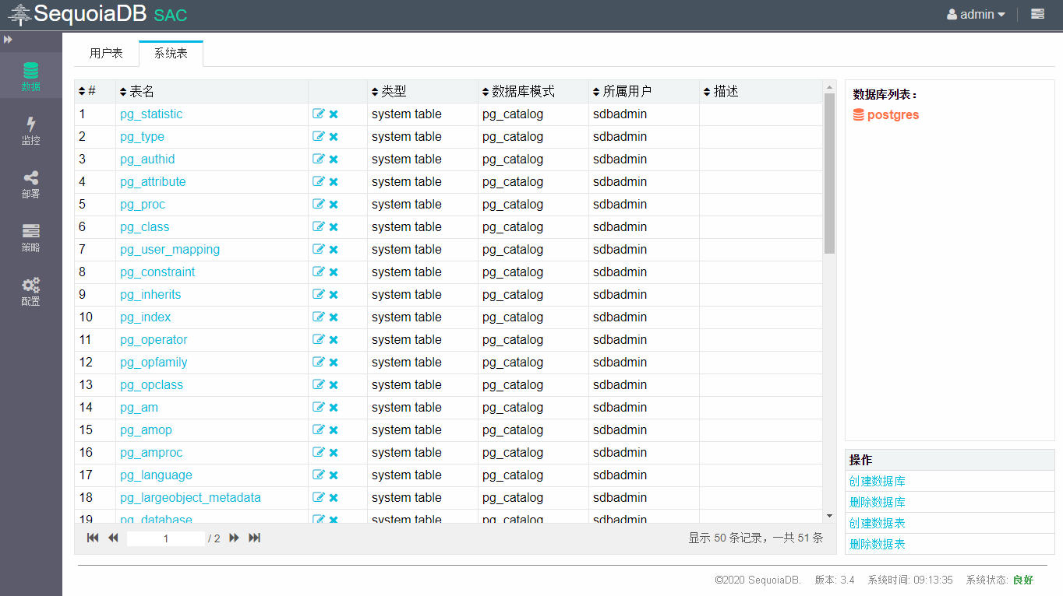Open the admin user dropdown
This screenshot has height=596, width=1063.
pyautogui.click(x=976, y=14)
